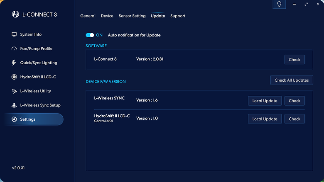Click the Controller01 label

(x=103, y=121)
